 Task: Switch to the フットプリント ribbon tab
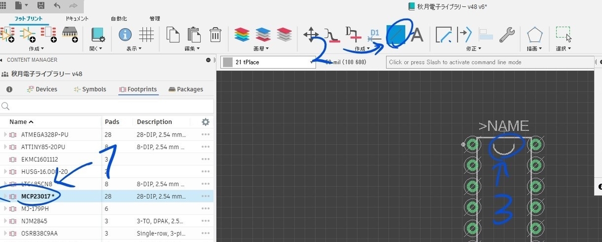coord(28,19)
